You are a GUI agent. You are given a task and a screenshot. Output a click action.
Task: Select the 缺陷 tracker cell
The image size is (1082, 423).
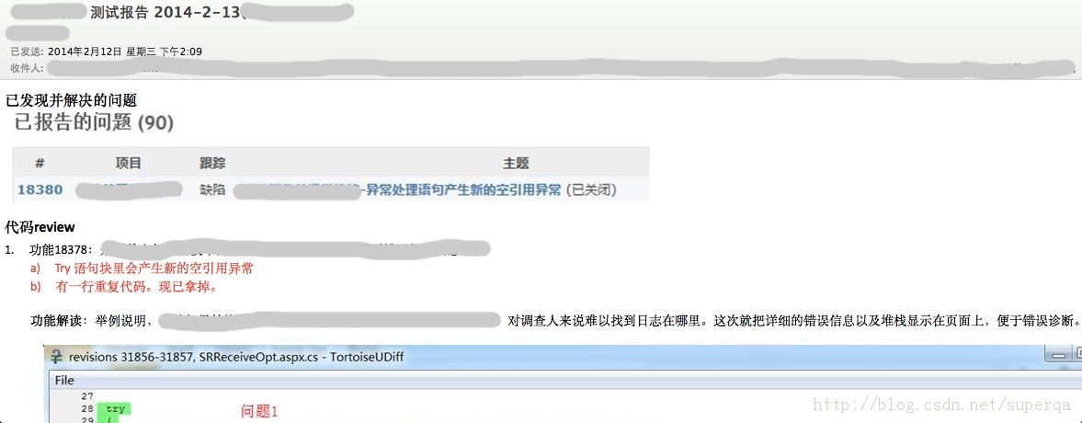[x=212, y=189]
